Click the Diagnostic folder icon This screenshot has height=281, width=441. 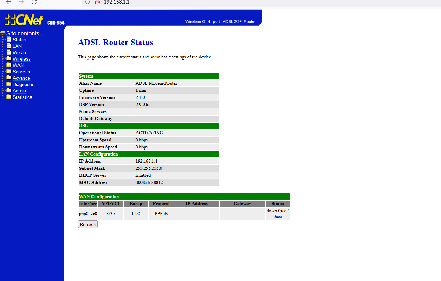[9, 84]
